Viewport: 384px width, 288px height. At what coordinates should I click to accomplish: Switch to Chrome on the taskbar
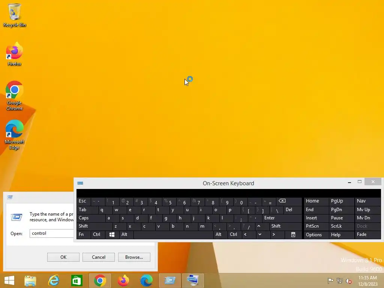[x=100, y=280]
